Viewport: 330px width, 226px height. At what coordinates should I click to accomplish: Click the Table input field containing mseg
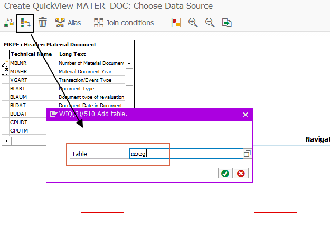tap(186, 154)
